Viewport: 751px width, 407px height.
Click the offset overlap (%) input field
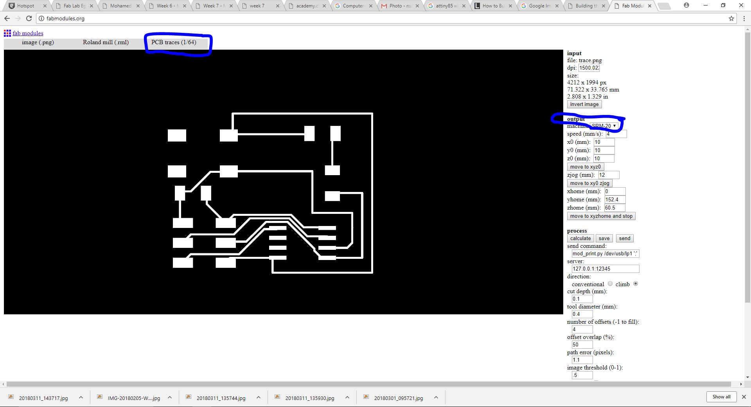pos(582,345)
